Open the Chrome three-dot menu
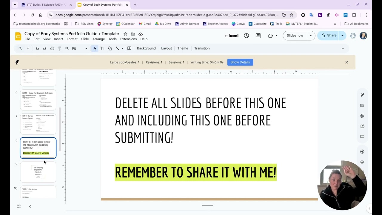Viewport: 382px width, 215px height. (x=367, y=15)
